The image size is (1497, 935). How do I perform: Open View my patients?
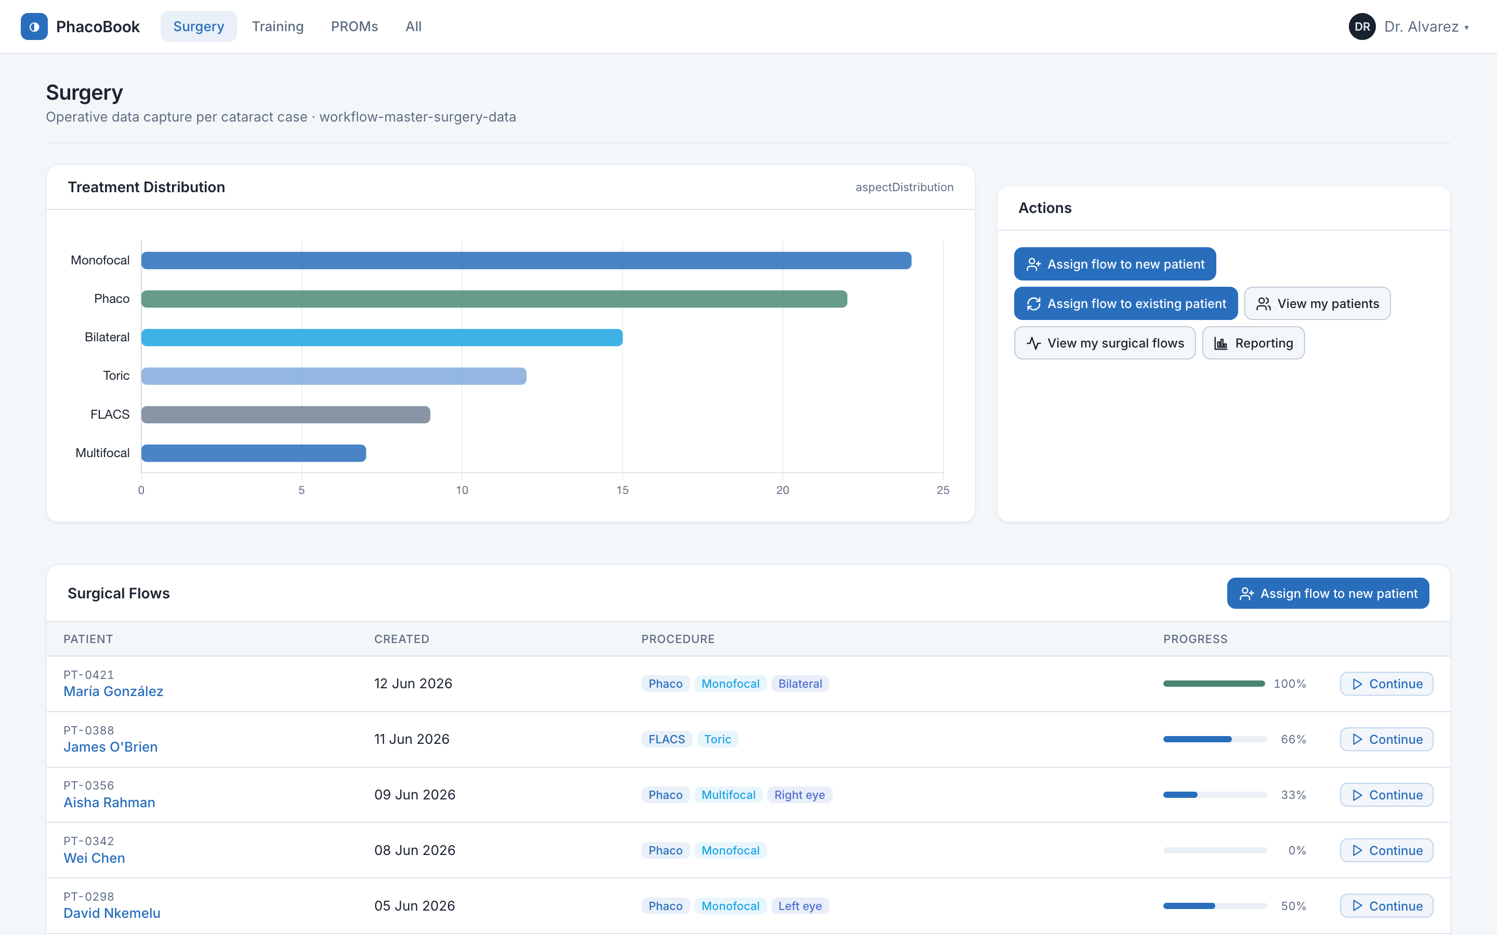[1317, 304]
